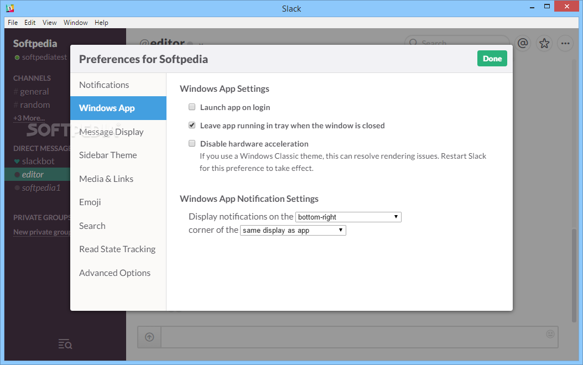Select the Windows App preferences tab
Viewport: 583px width, 365px height.
118,108
